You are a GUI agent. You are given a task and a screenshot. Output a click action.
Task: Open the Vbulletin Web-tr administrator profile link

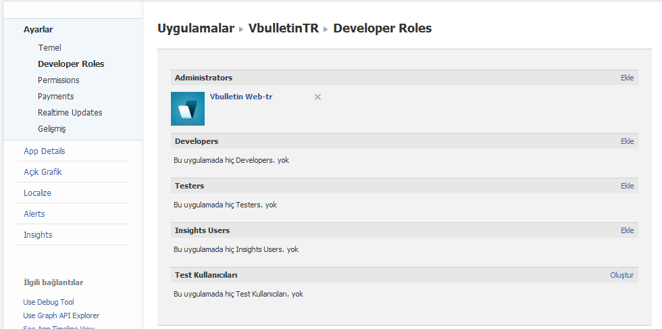[241, 97]
